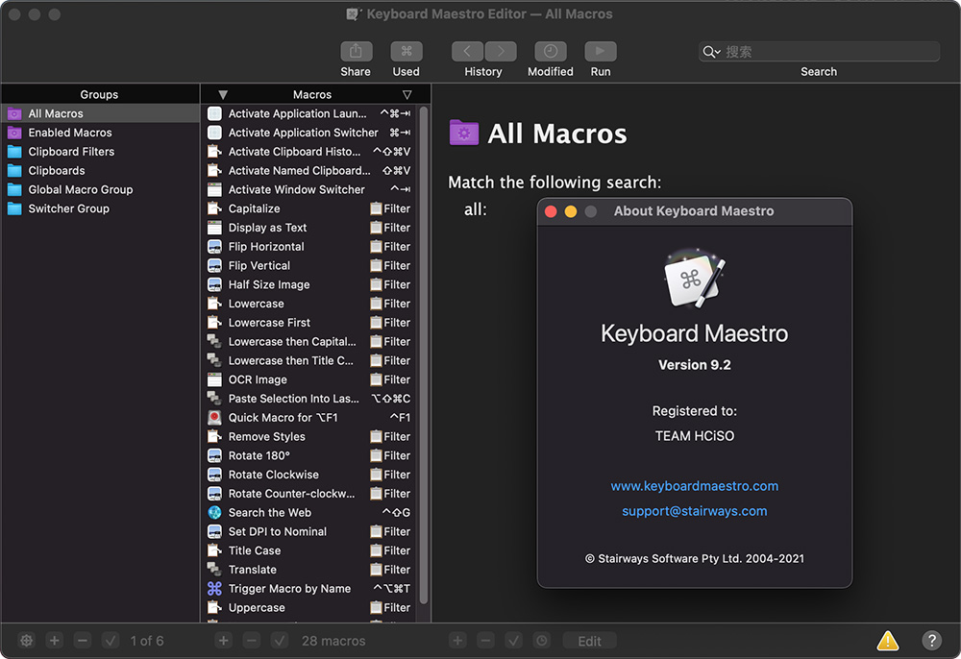Click the purple All Macros folder icon in detail pane
The width and height of the screenshot is (961, 659).
point(464,133)
